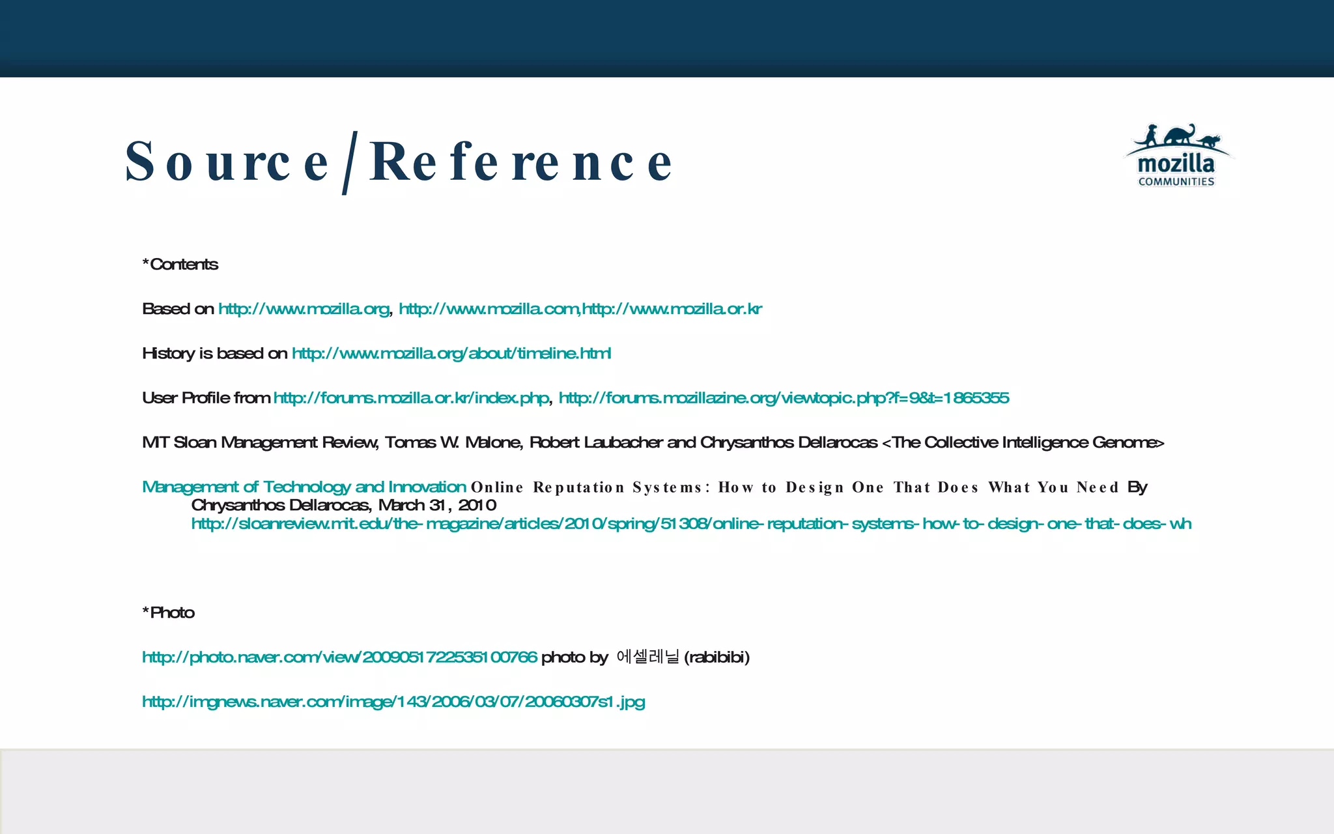
Task: Open forums.mozilla.or.kr index.php link
Action: (411, 398)
